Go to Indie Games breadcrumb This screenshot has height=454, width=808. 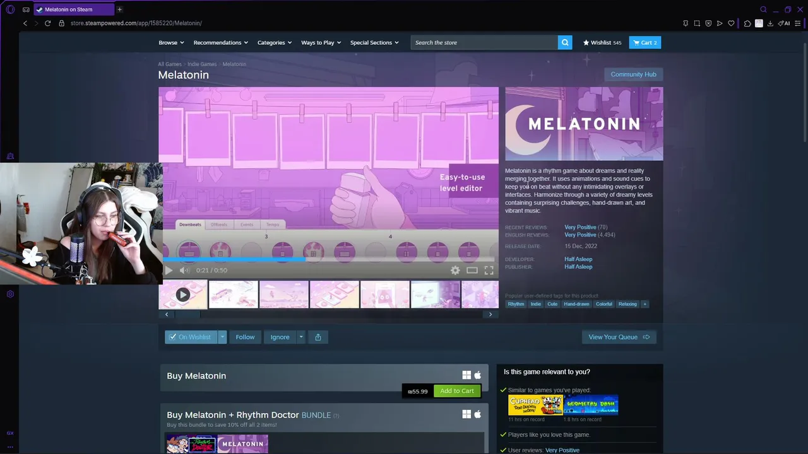pos(202,64)
